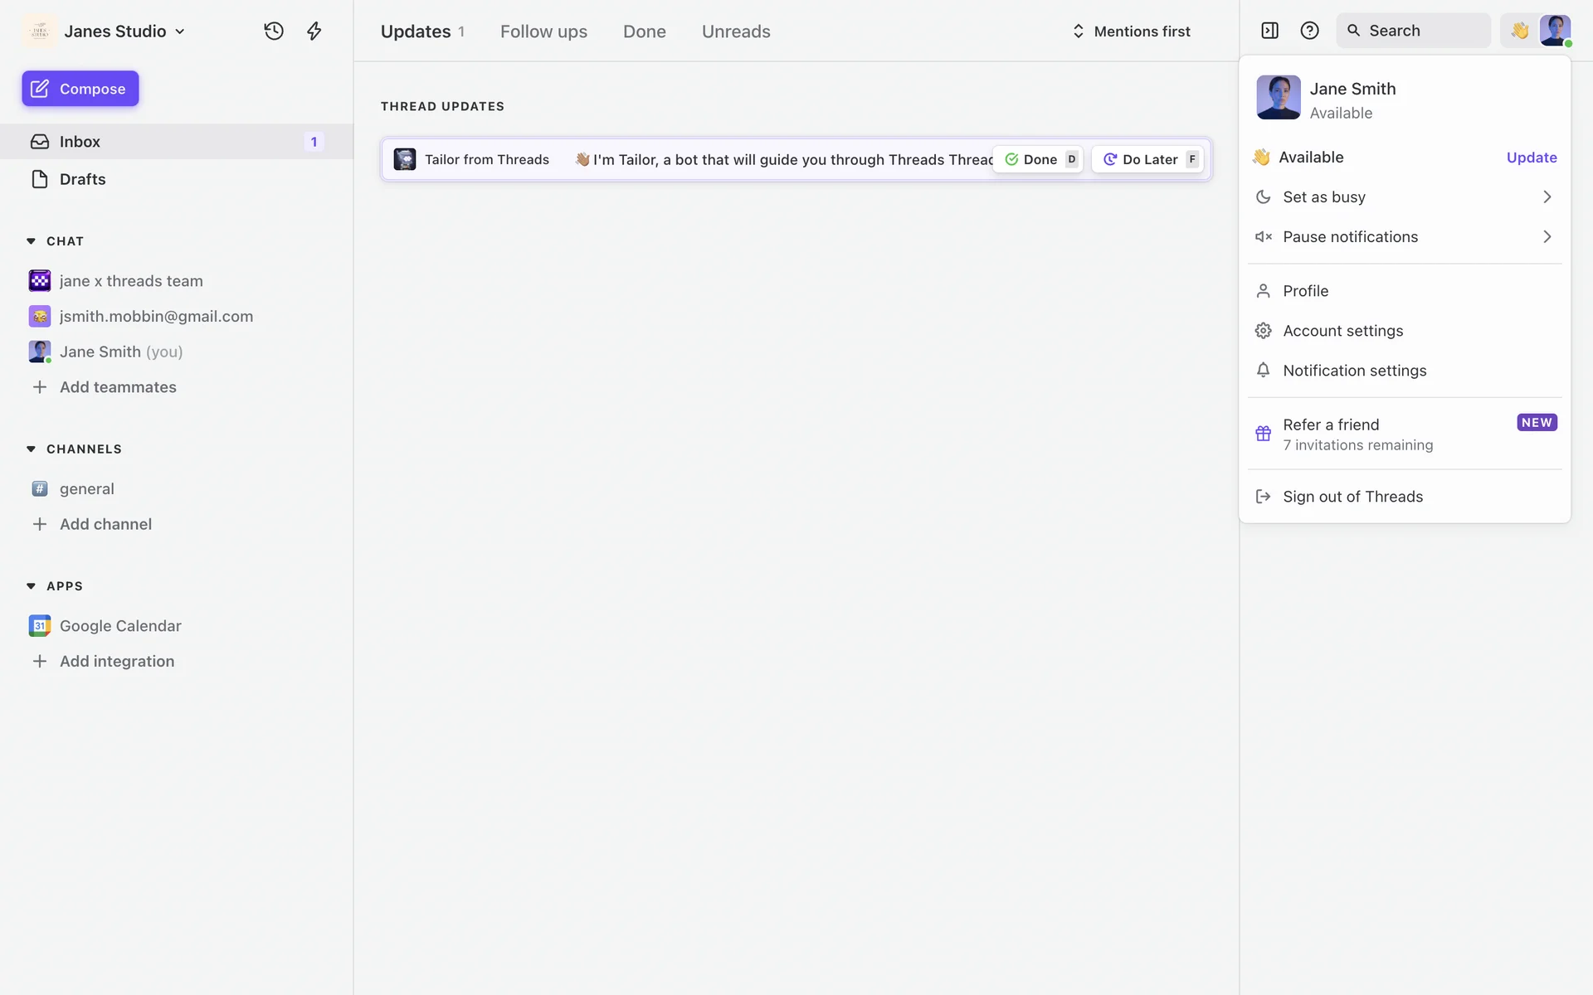The image size is (1593, 995).
Task: Collapse the CHAT section
Action: (32, 241)
